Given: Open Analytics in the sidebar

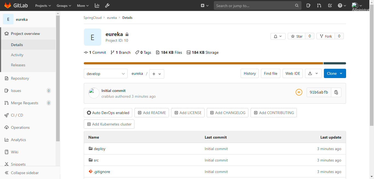Looking at the screenshot, I should [x=28, y=140].
